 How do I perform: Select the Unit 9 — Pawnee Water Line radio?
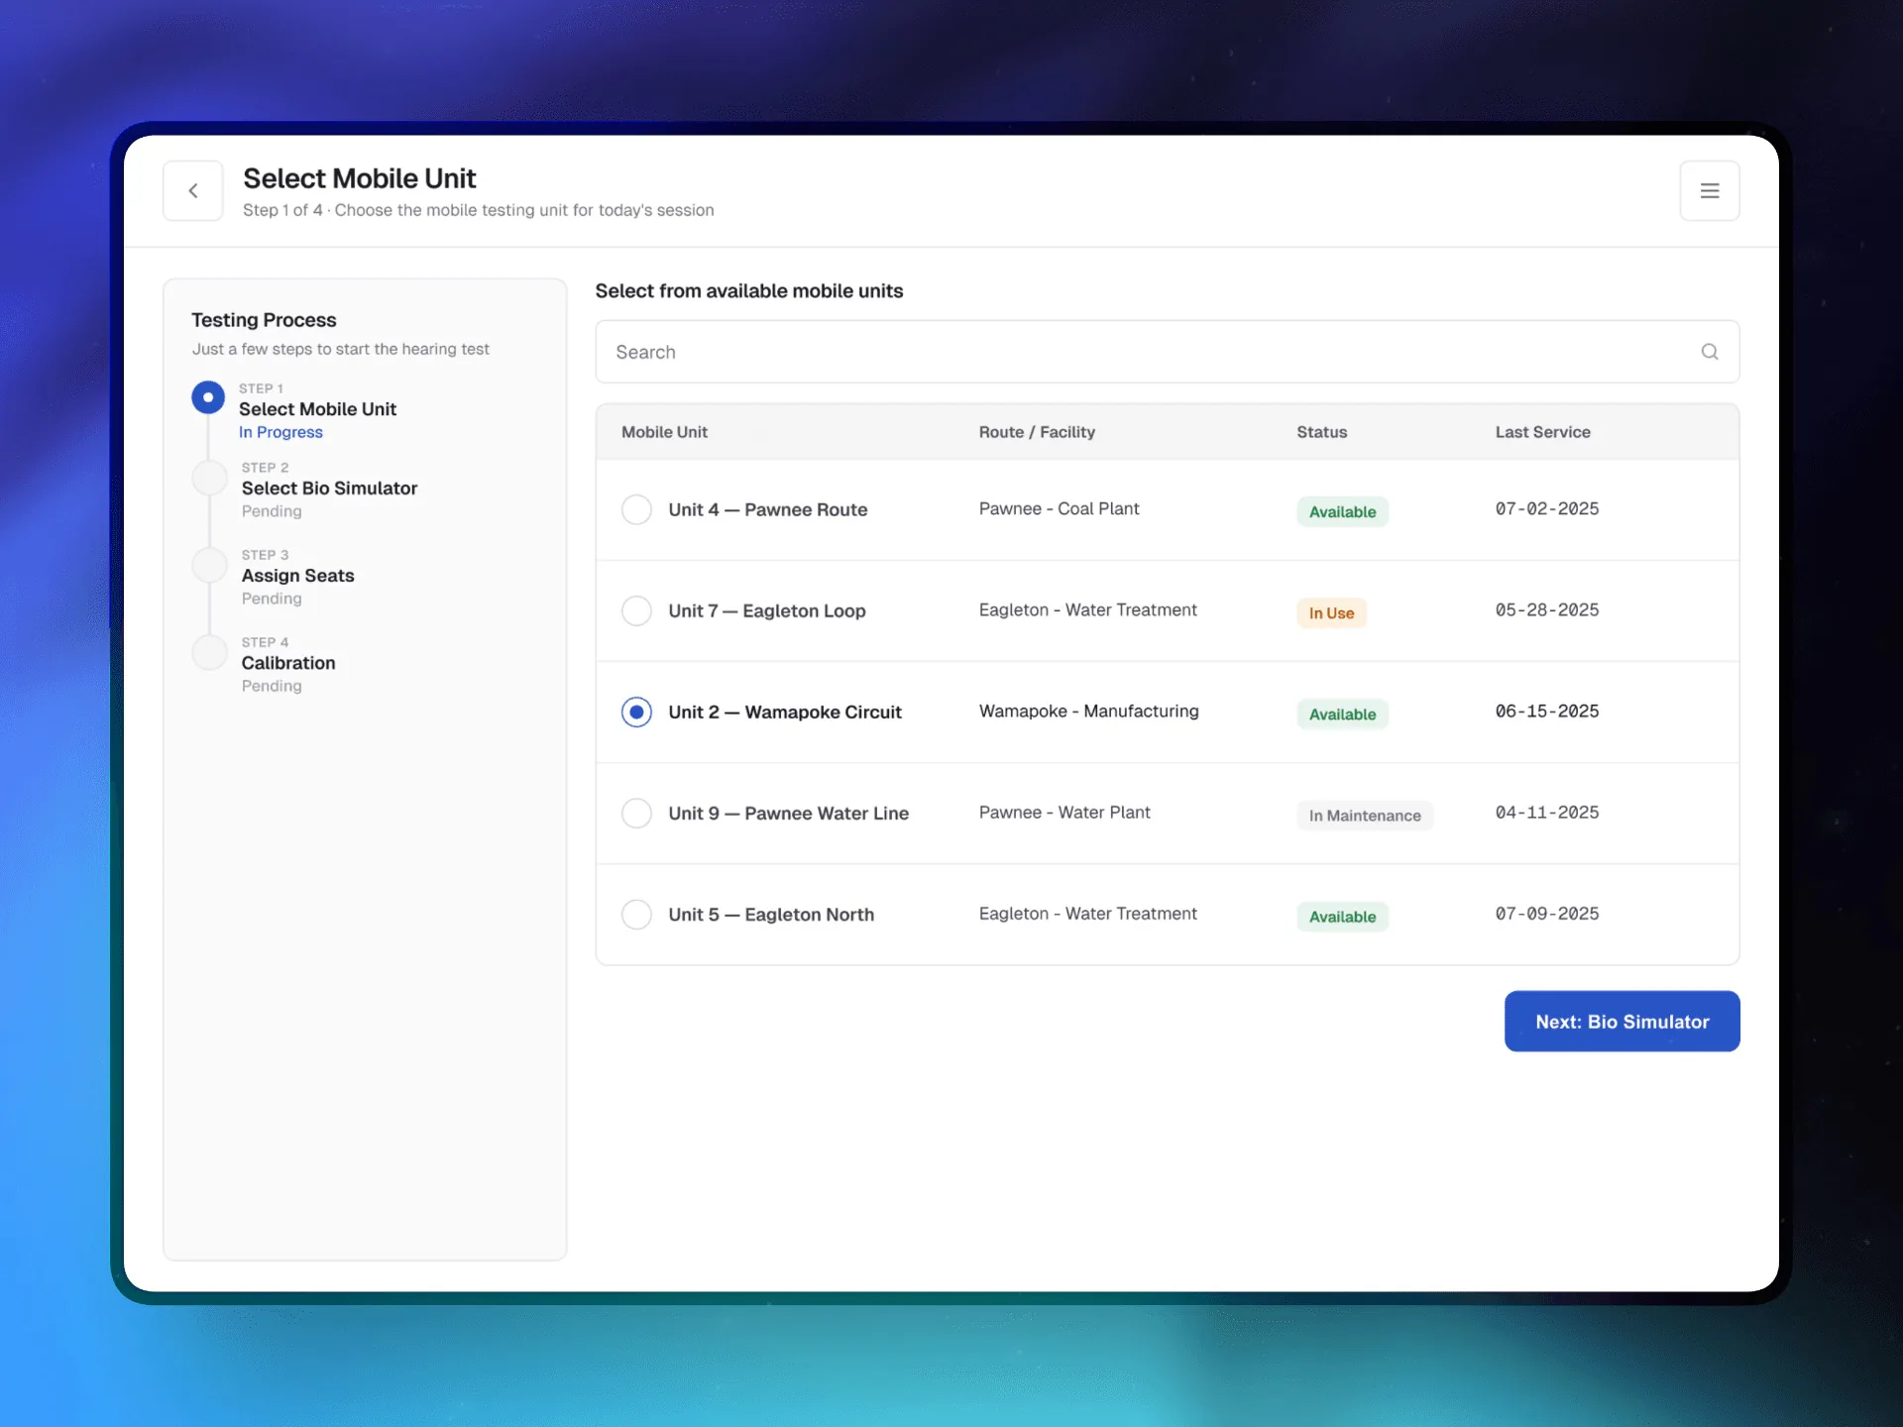(x=636, y=813)
